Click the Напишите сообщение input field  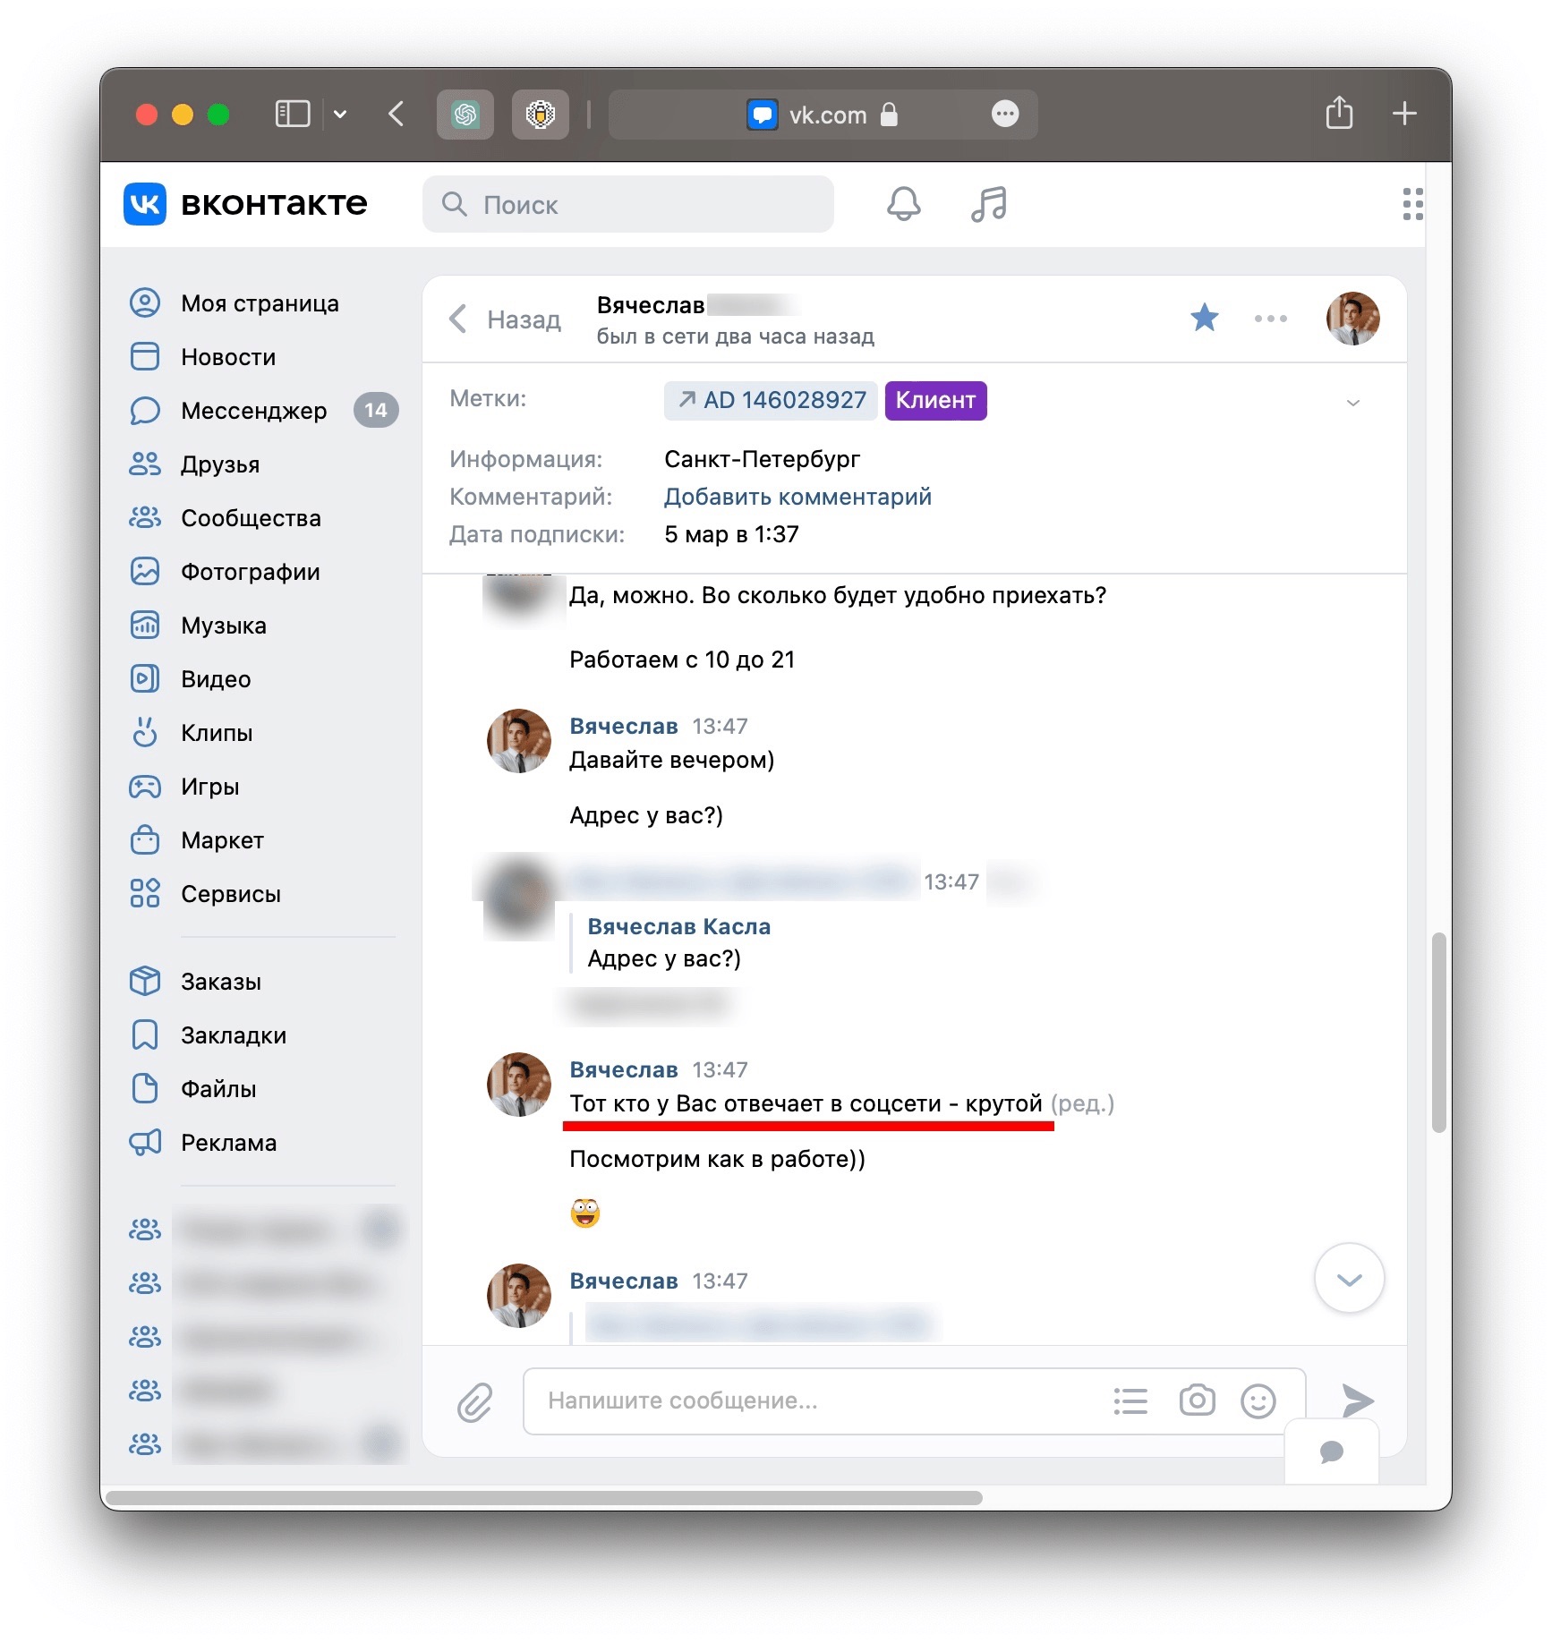tap(814, 1400)
